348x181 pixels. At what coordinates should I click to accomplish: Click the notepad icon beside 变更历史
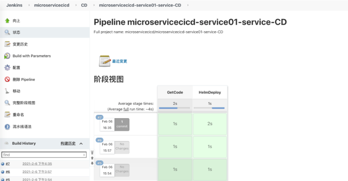7,44
